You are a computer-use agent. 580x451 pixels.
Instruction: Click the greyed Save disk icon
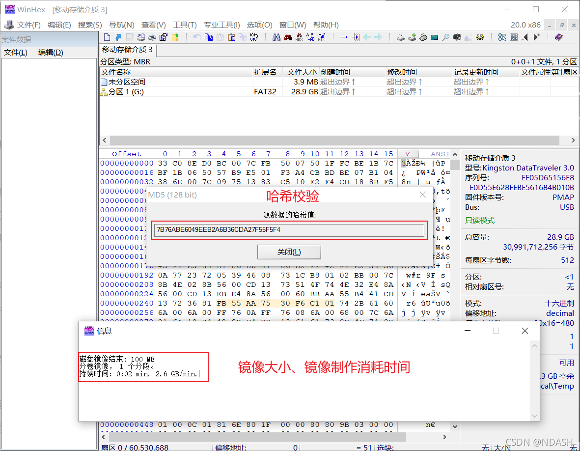coord(130,37)
